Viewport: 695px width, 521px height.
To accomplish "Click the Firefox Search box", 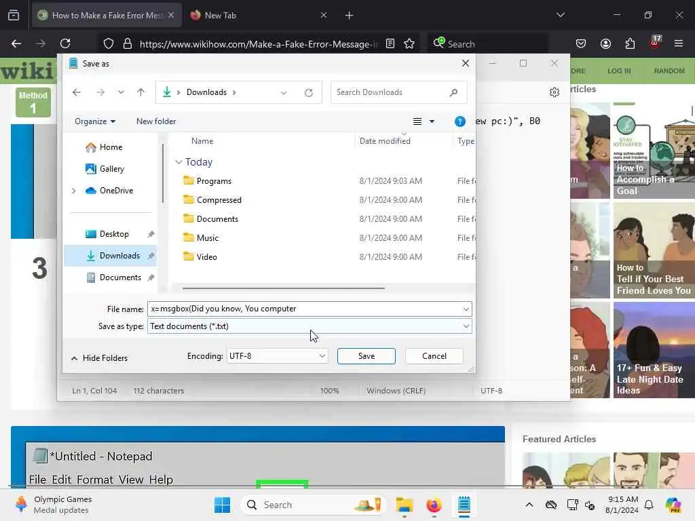I will [487, 44].
